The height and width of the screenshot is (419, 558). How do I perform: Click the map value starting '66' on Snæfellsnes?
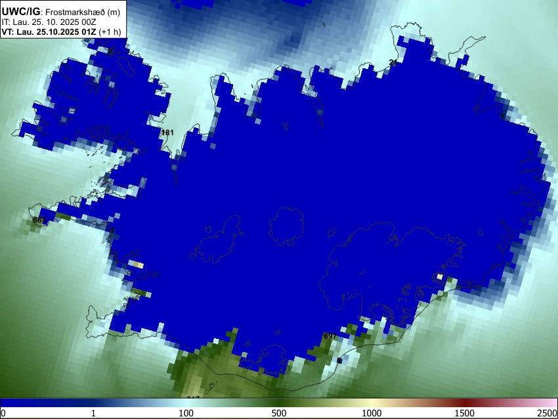tap(39, 221)
